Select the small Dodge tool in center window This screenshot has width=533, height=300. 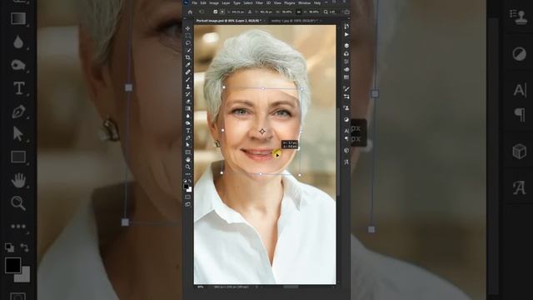pos(187,123)
